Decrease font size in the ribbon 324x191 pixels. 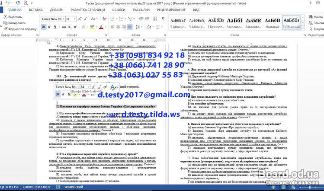click(86, 19)
